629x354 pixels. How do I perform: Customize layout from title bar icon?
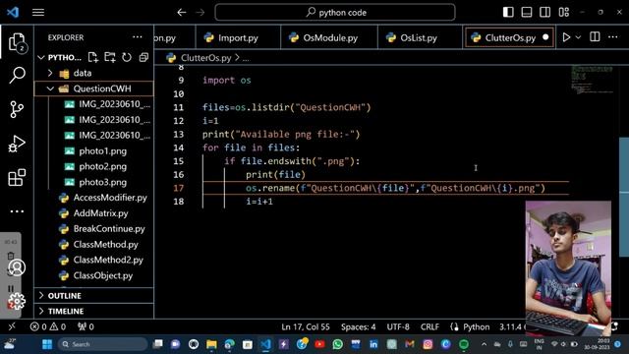click(563, 12)
